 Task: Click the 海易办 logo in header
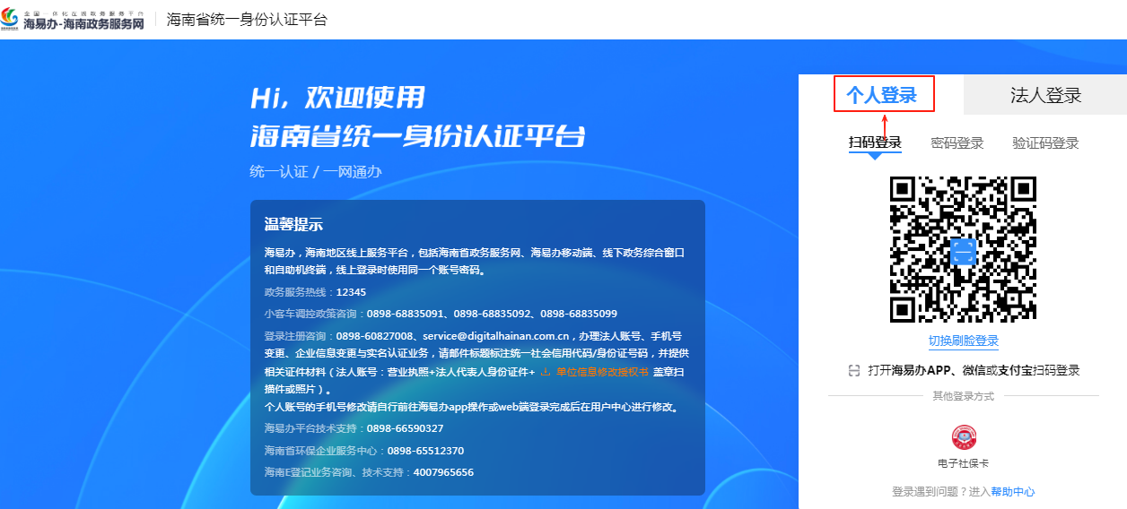pyautogui.click(x=73, y=20)
